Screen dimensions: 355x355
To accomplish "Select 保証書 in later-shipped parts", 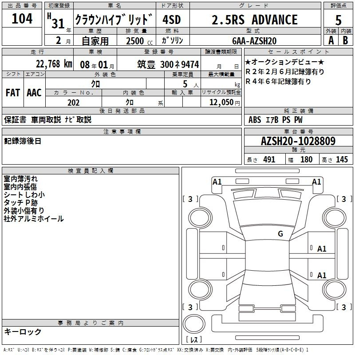I will point(15,119).
